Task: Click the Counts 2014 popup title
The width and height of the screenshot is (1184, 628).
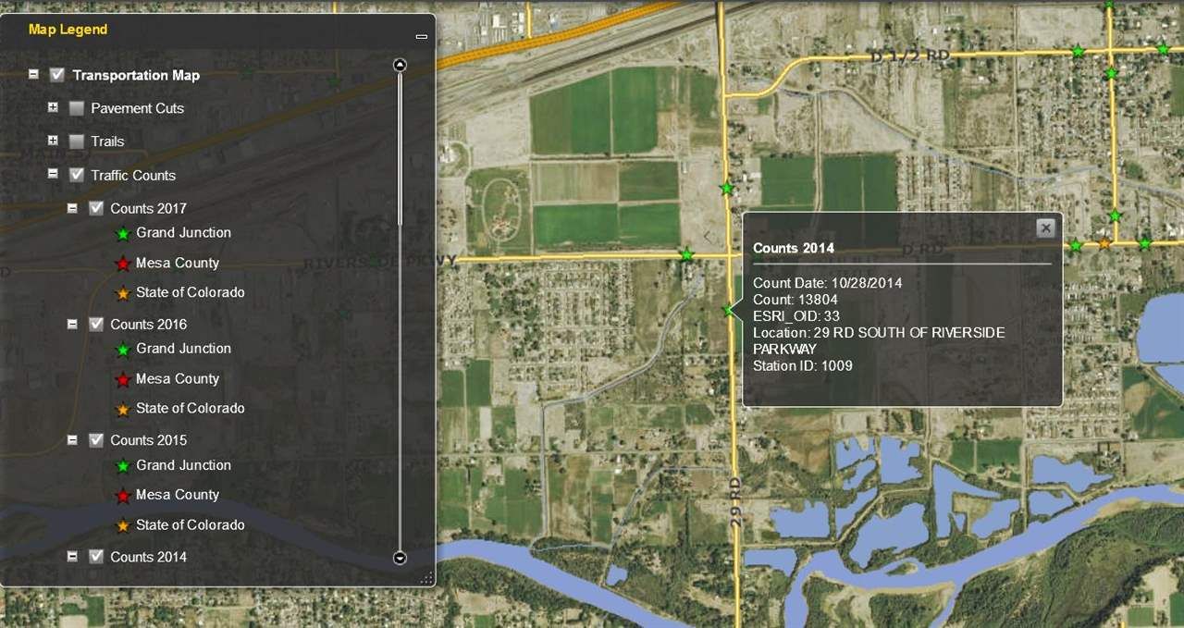Action: pyautogui.click(x=794, y=248)
